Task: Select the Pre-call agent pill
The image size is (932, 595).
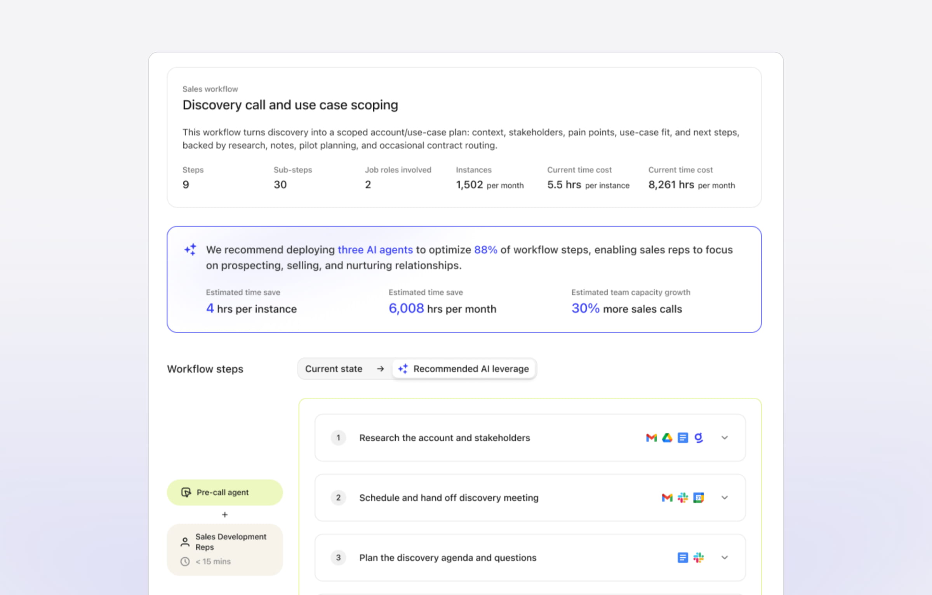Action: coord(225,492)
